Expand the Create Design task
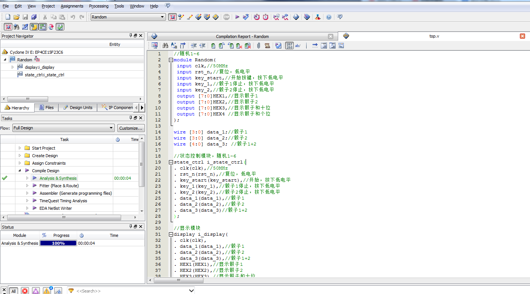The width and height of the screenshot is (530, 294). (x=20, y=156)
